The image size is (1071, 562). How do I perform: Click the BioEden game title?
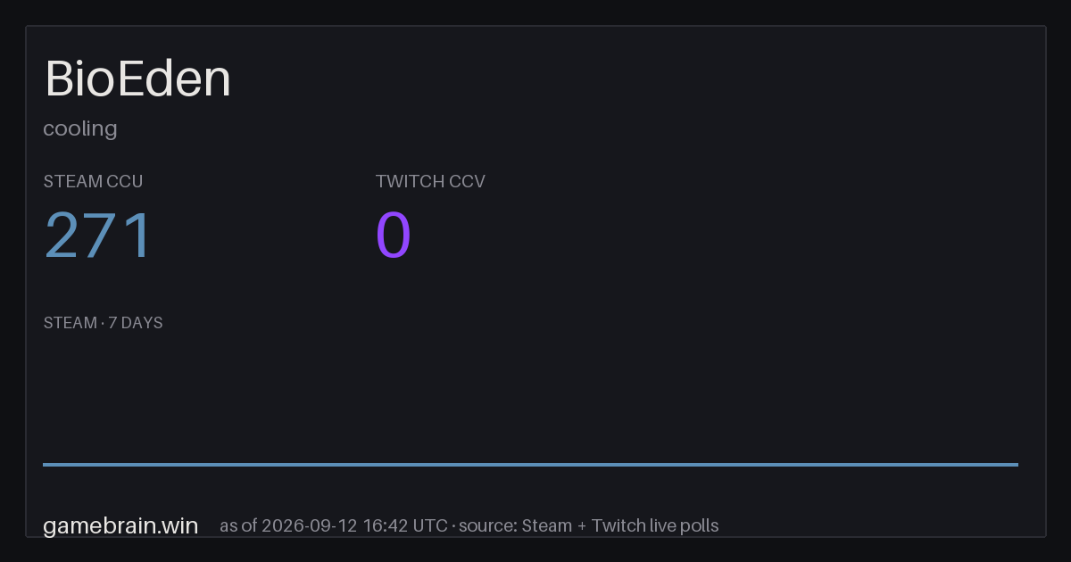[137, 79]
